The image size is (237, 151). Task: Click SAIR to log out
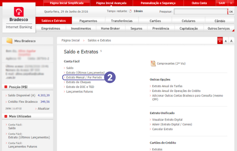point(222,3)
